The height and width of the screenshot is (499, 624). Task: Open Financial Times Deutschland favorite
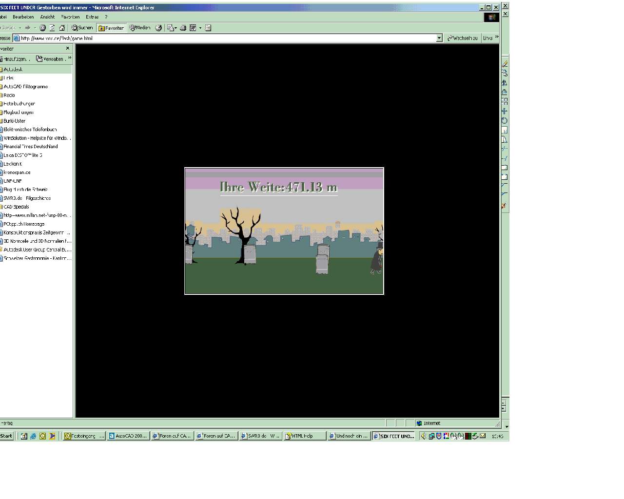pyautogui.click(x=30, y=146)
